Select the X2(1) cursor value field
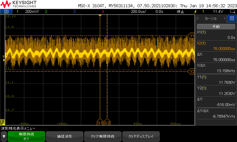The image size is (237, 142). [x=216, y=46]
